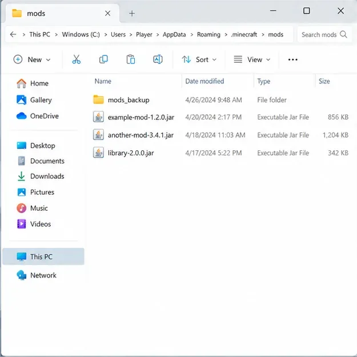
Task: Click the 856 KB size value
Action: point(338,117)
